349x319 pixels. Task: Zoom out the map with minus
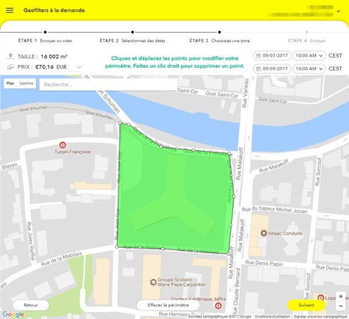[x=341, y=306]
